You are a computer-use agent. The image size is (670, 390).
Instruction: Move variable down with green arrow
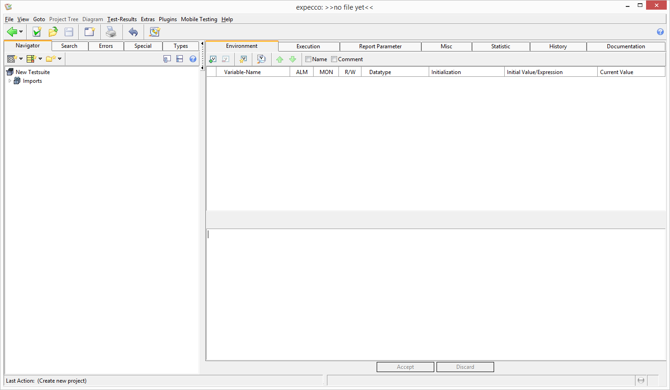[x=292, y=59]
